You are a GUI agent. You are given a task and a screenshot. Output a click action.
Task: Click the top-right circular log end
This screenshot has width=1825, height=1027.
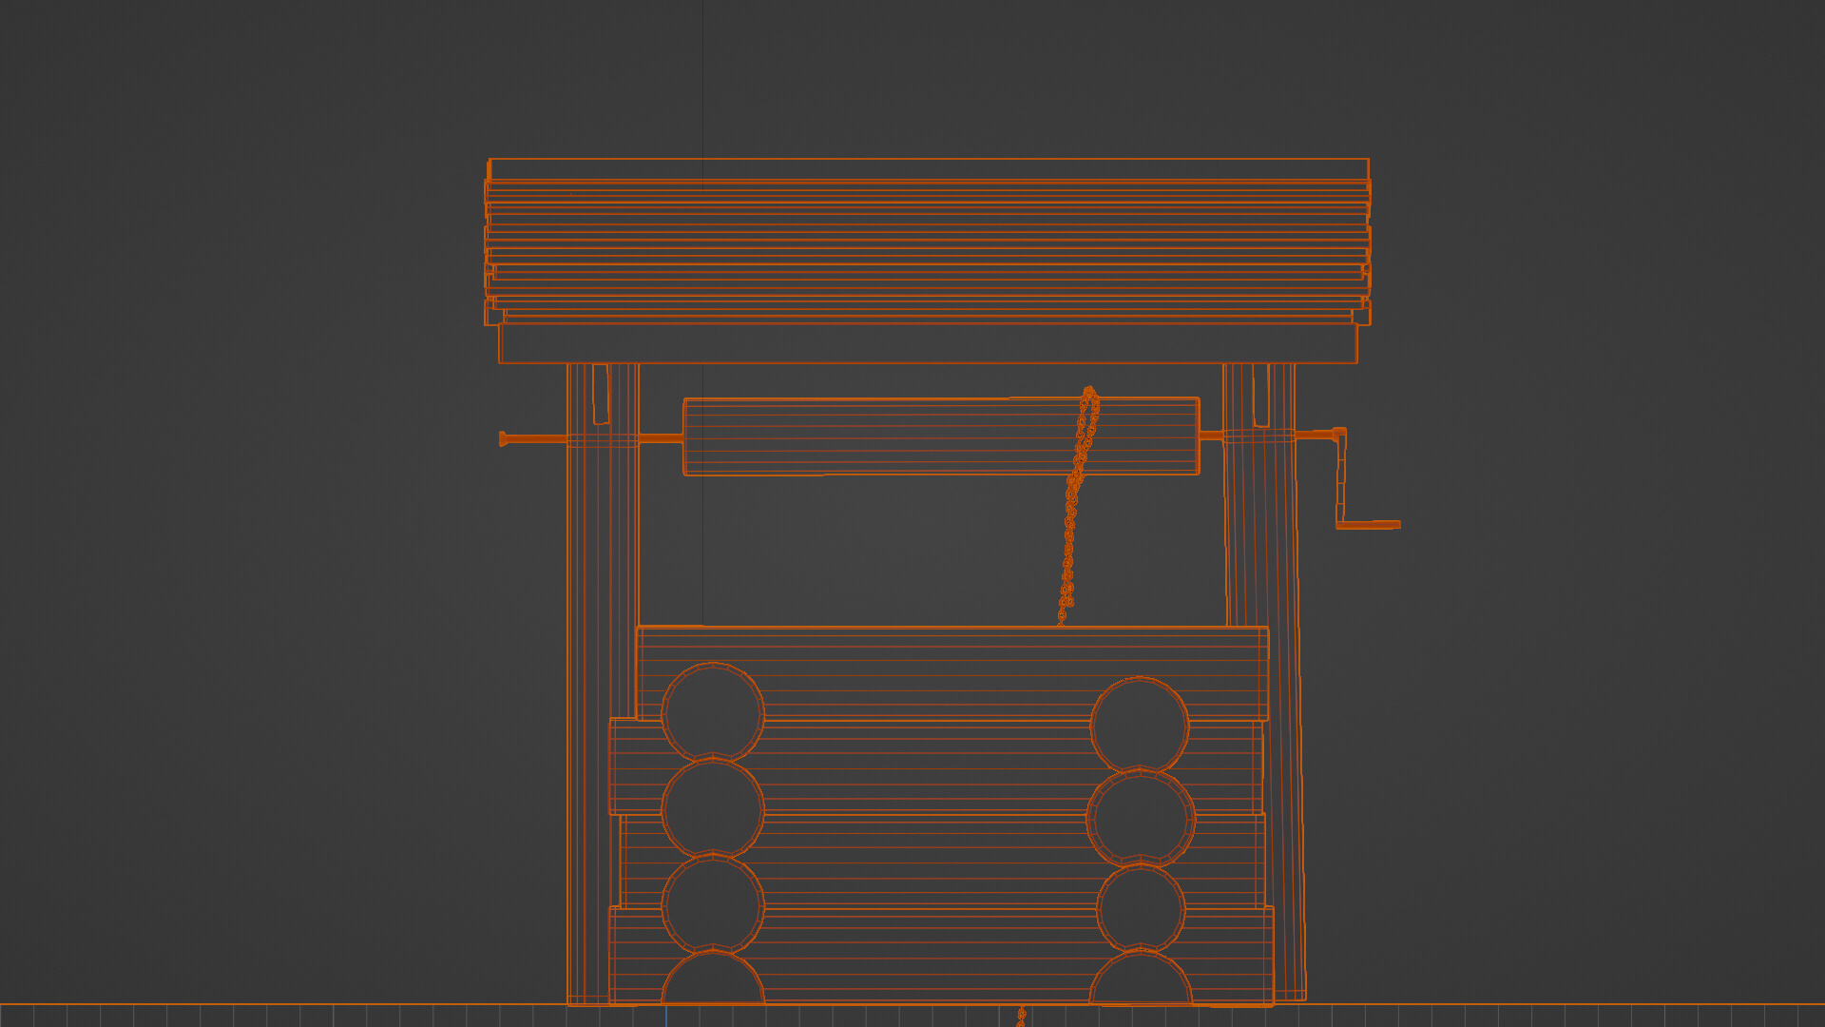pyautogui.click(x=1139, y=725)
